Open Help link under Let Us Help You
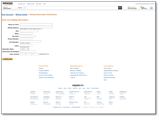159x117 pixels. 105,80
